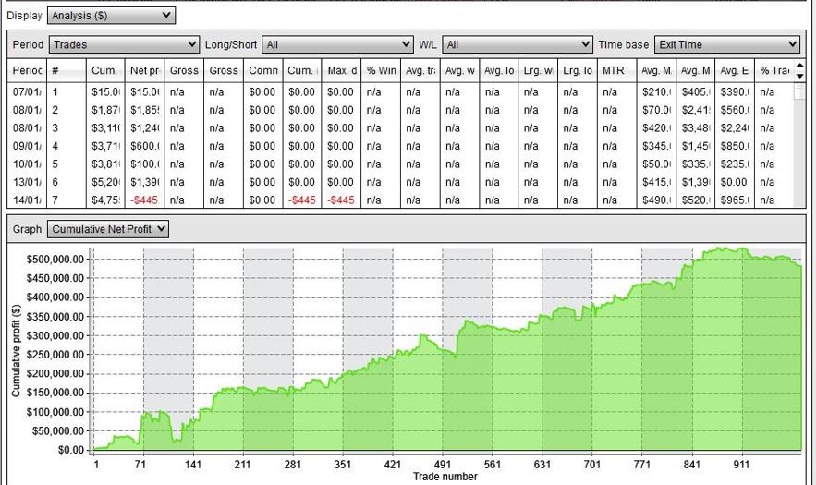Click the Cumulative profit ($) axis title
This screenshot has height=485, width=816.
click(16, 350)
